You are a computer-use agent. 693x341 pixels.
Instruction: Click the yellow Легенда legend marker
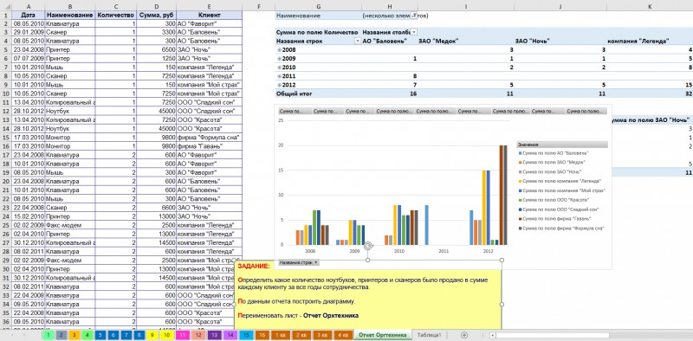pyautogui.click(x=520, y=181)
